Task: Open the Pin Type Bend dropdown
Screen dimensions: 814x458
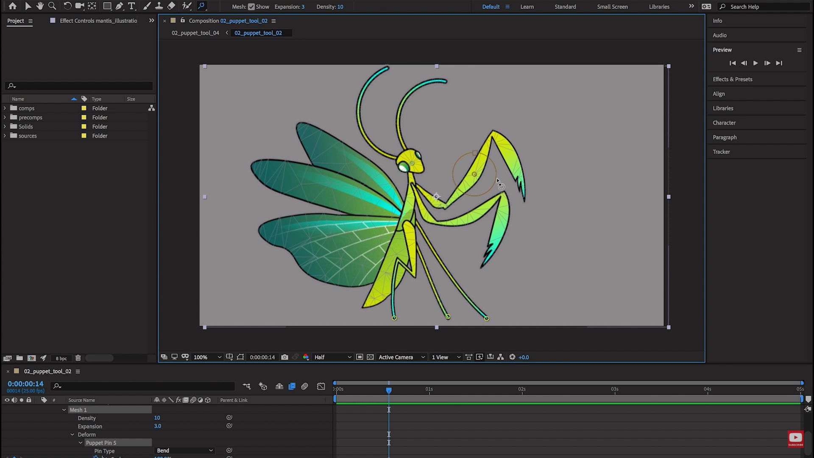Action: 185,450
